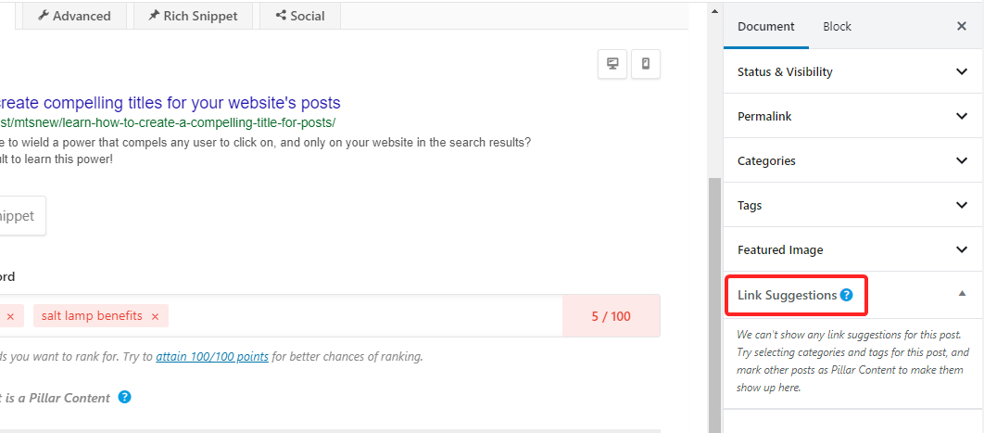Switch to mobile snippet preview
The height and width of the screenshot is (433, 984).
[646, 64]
